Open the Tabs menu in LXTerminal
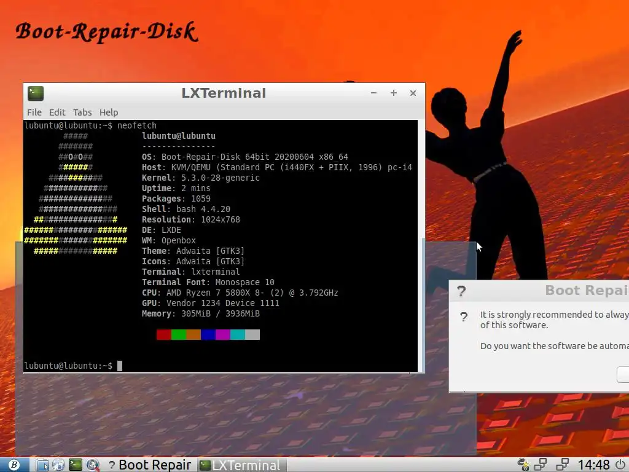This screenshot has width=629, height=472. coord(82,112)
